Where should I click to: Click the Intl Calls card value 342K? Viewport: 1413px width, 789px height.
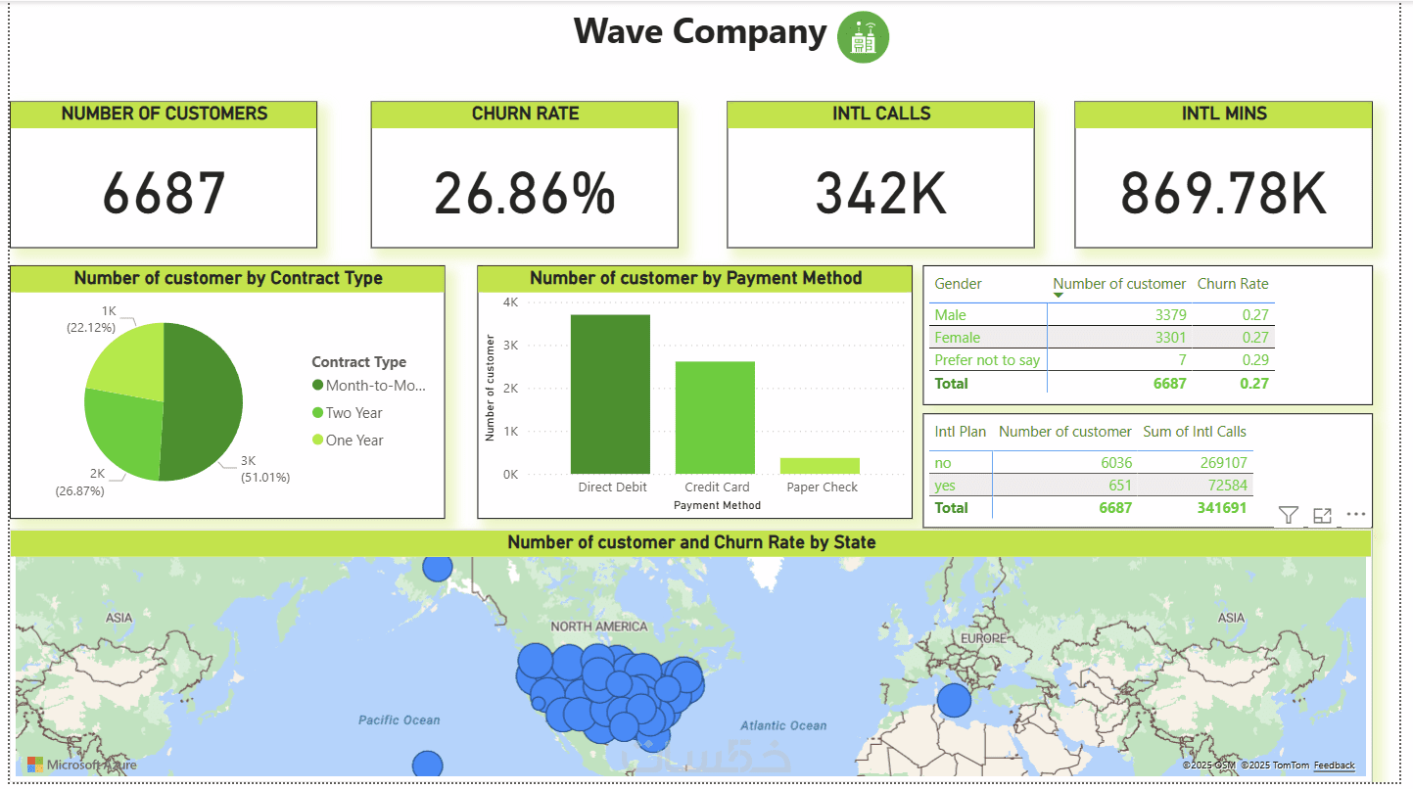coord(881,193)
